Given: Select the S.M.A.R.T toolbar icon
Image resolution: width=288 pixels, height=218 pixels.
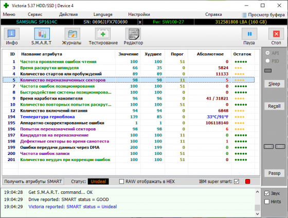Looking at the screenshot, I should coord(42,34).
